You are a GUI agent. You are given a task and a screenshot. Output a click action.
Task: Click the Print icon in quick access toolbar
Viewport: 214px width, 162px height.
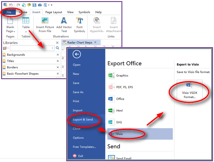pyautogui.click(x=40, y=5)
